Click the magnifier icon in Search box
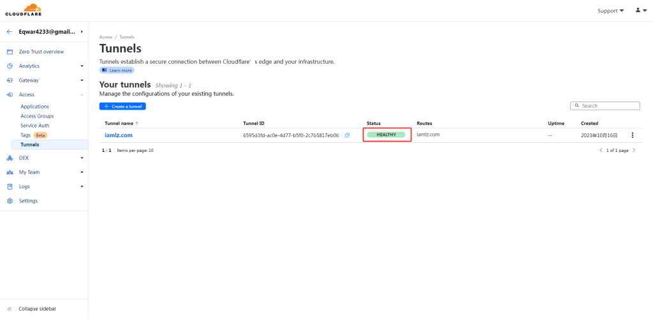This screenshot has height=319, width=653. tap(577, 106)
